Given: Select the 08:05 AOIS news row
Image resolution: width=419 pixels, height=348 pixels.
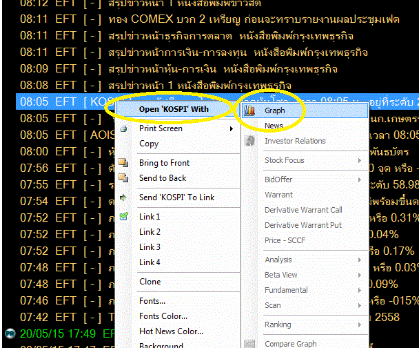Looking at the screenshot, I should (x=67, y=135).
